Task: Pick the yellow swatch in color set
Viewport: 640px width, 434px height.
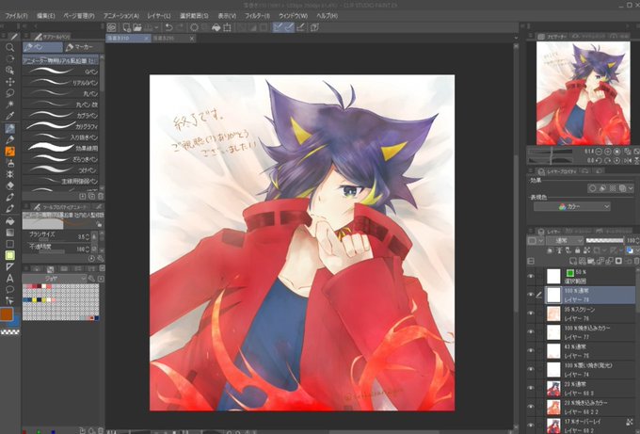Action: (x=34, y=299)
